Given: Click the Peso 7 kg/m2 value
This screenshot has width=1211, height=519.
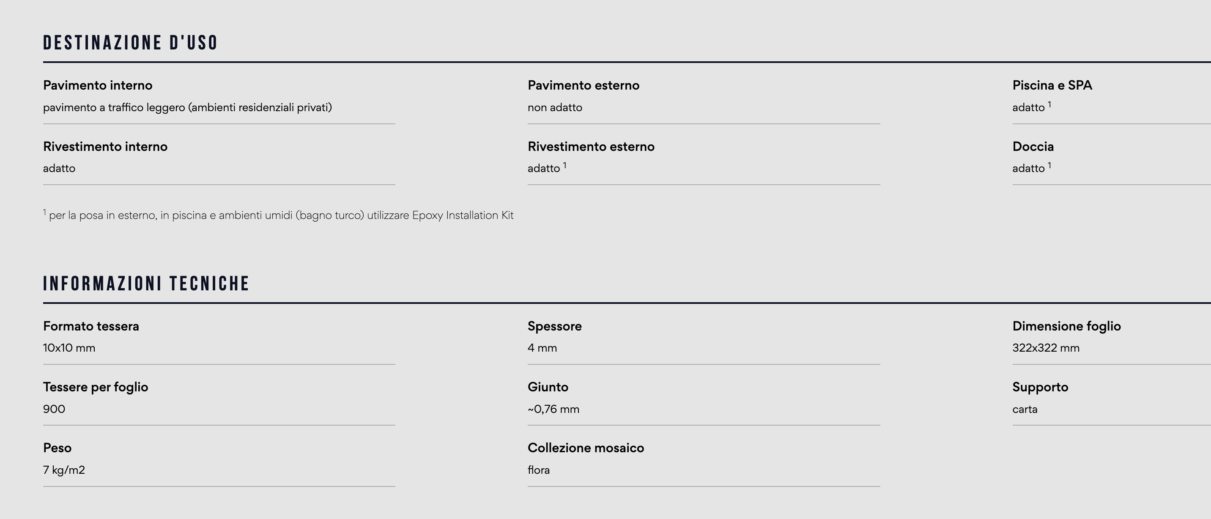Looking at the screenshot, I should (x=64, y=470).
